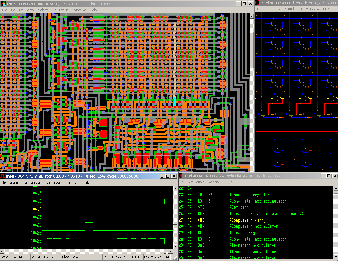Image resolution: width=338 pixels, height=261 pixels.
Task: Click the Disassembly List title bar icon
Action: (181, 176)
